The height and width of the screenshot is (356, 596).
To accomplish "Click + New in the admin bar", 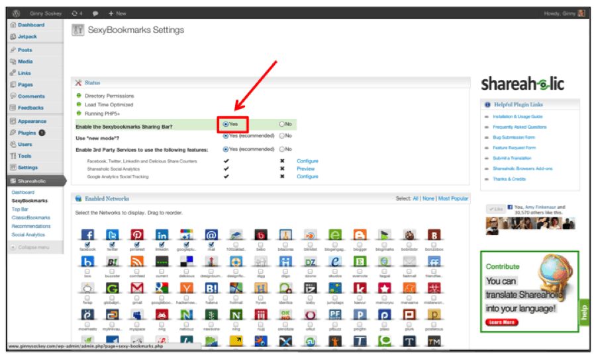I will coord(117,13).
